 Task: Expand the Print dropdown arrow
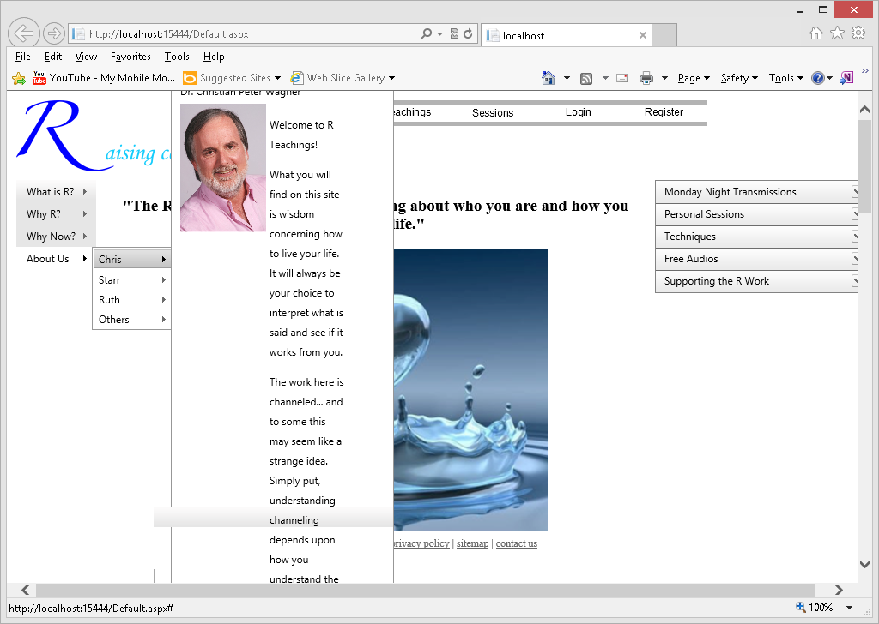[x=665, y=78]
